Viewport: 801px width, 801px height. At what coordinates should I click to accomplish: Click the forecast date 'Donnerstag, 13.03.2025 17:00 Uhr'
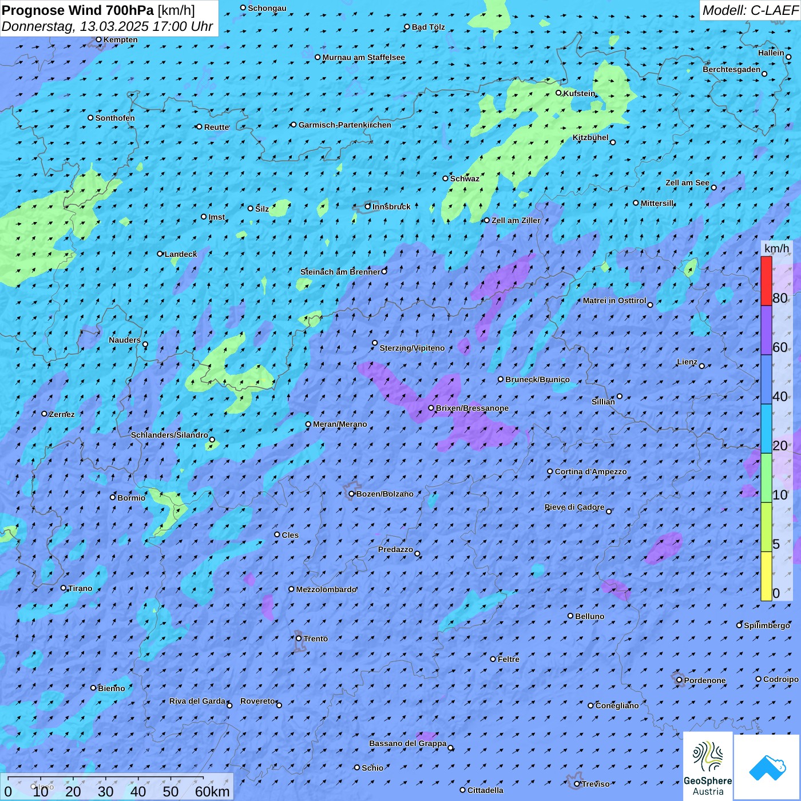tap(107, 26)
